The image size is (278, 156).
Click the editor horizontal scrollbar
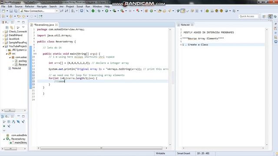pyautogui.click(x=101, y=148)
